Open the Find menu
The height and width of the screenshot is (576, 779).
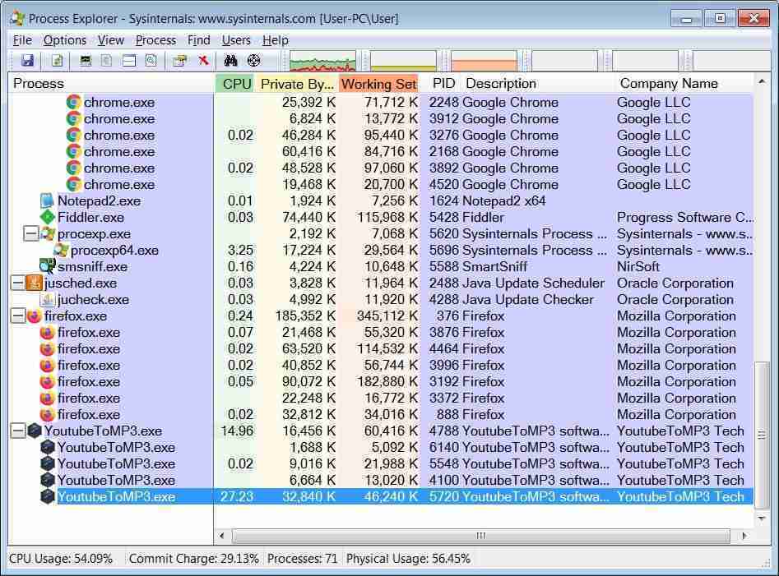click(x=199, y=40)
